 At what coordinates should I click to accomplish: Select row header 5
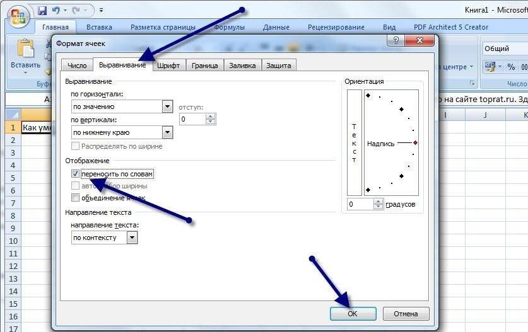(x=13, y=178)
